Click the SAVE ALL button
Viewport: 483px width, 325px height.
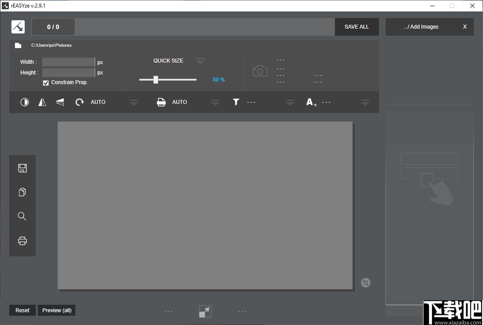pyautogui.click(x=357, y=27)
